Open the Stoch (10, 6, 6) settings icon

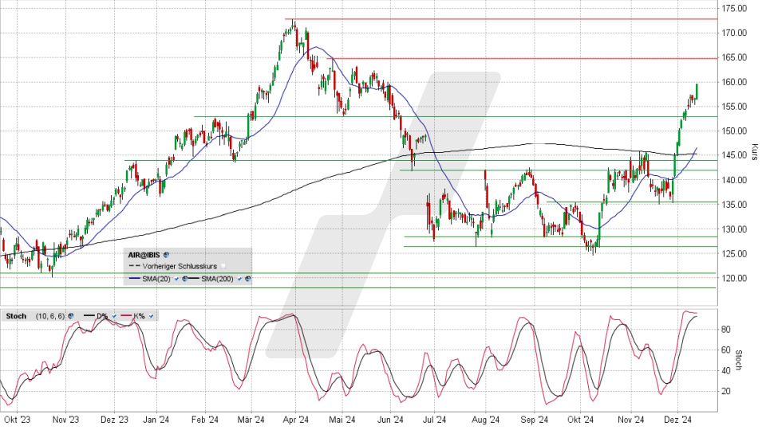pos(71,316)
